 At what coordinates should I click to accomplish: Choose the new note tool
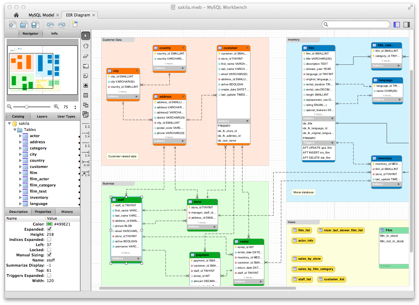pyautogui.click(x=86, y=75)
